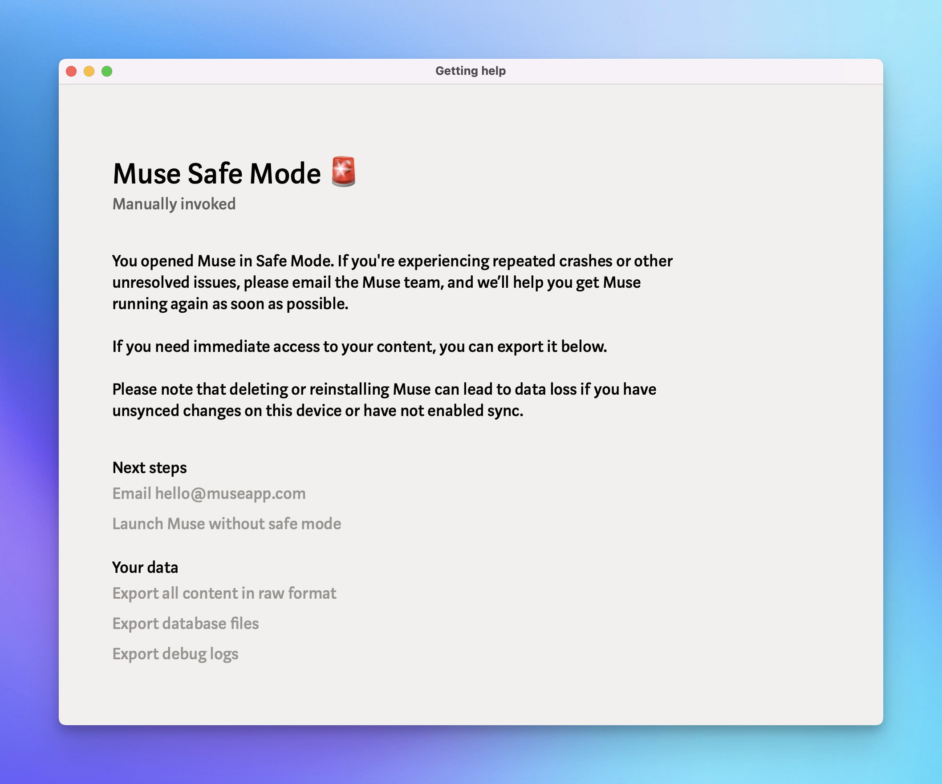Screen dimensions: 942x784
Task: Click the 'Your data' heading
Action: tap(145, 567)
